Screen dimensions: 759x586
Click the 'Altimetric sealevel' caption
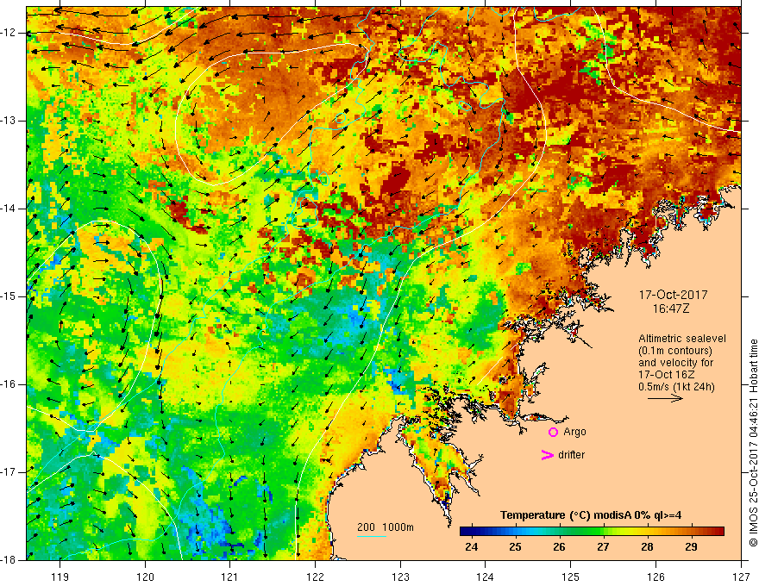(682, 339)
